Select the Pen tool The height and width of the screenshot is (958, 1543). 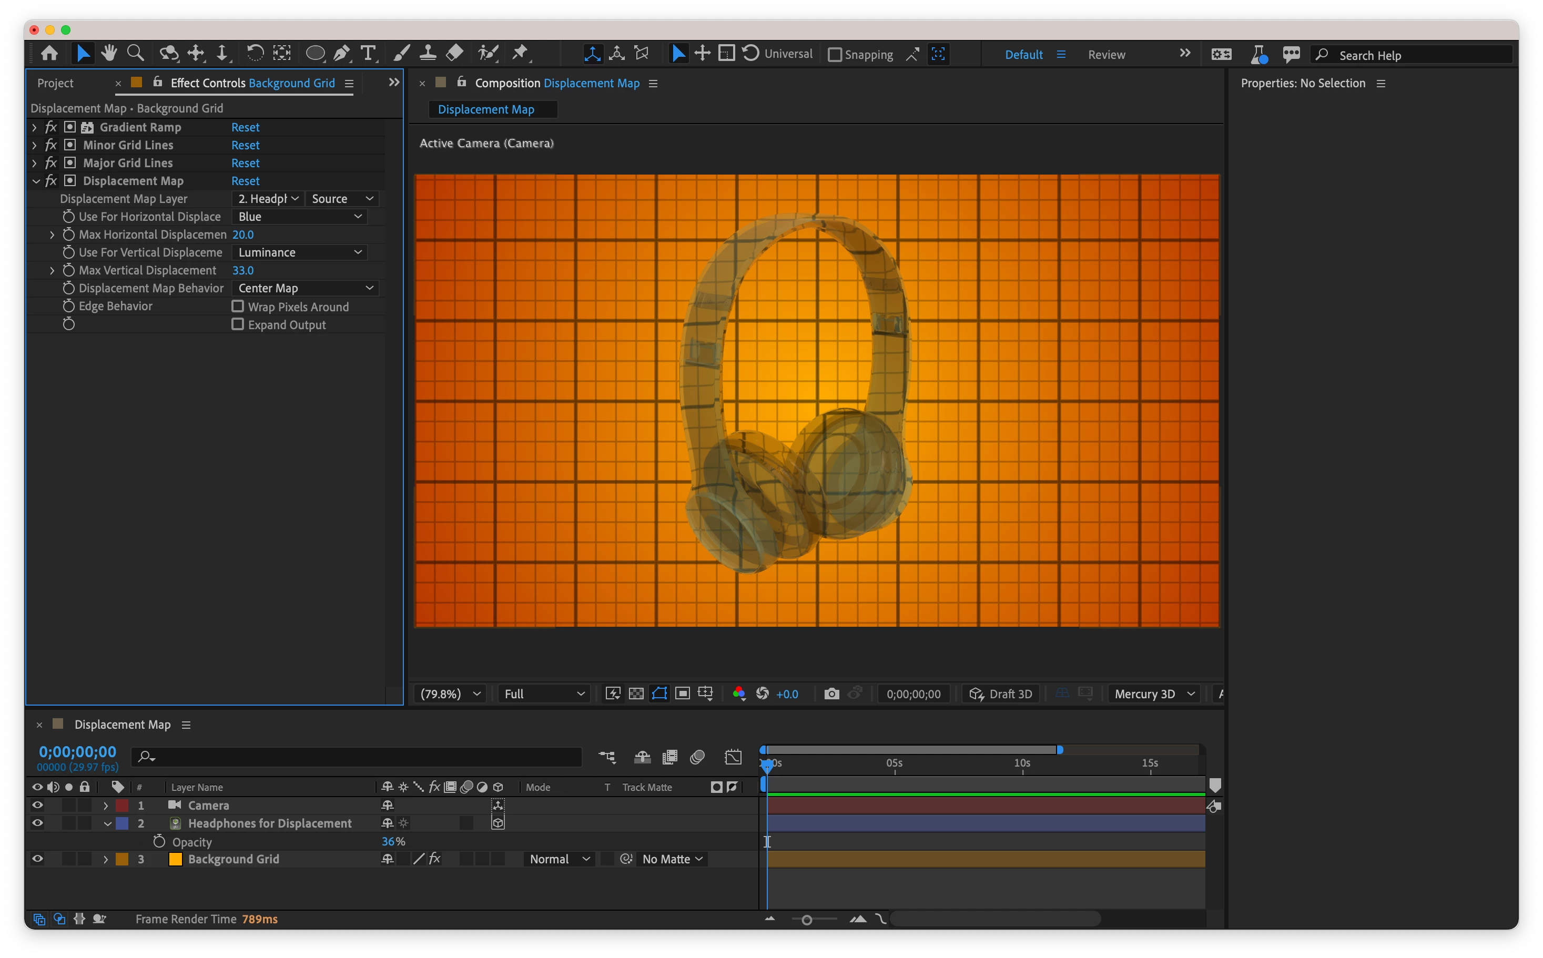coord(341,54)
